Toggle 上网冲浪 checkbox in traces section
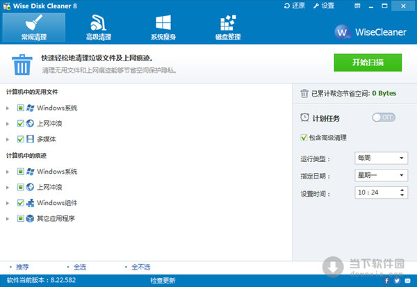The width and height of the screenshot is (417, 287). (20, 187)
